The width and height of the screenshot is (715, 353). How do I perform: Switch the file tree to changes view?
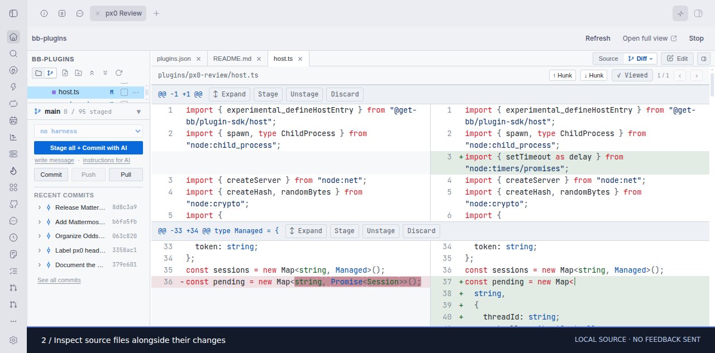(50, 73)
